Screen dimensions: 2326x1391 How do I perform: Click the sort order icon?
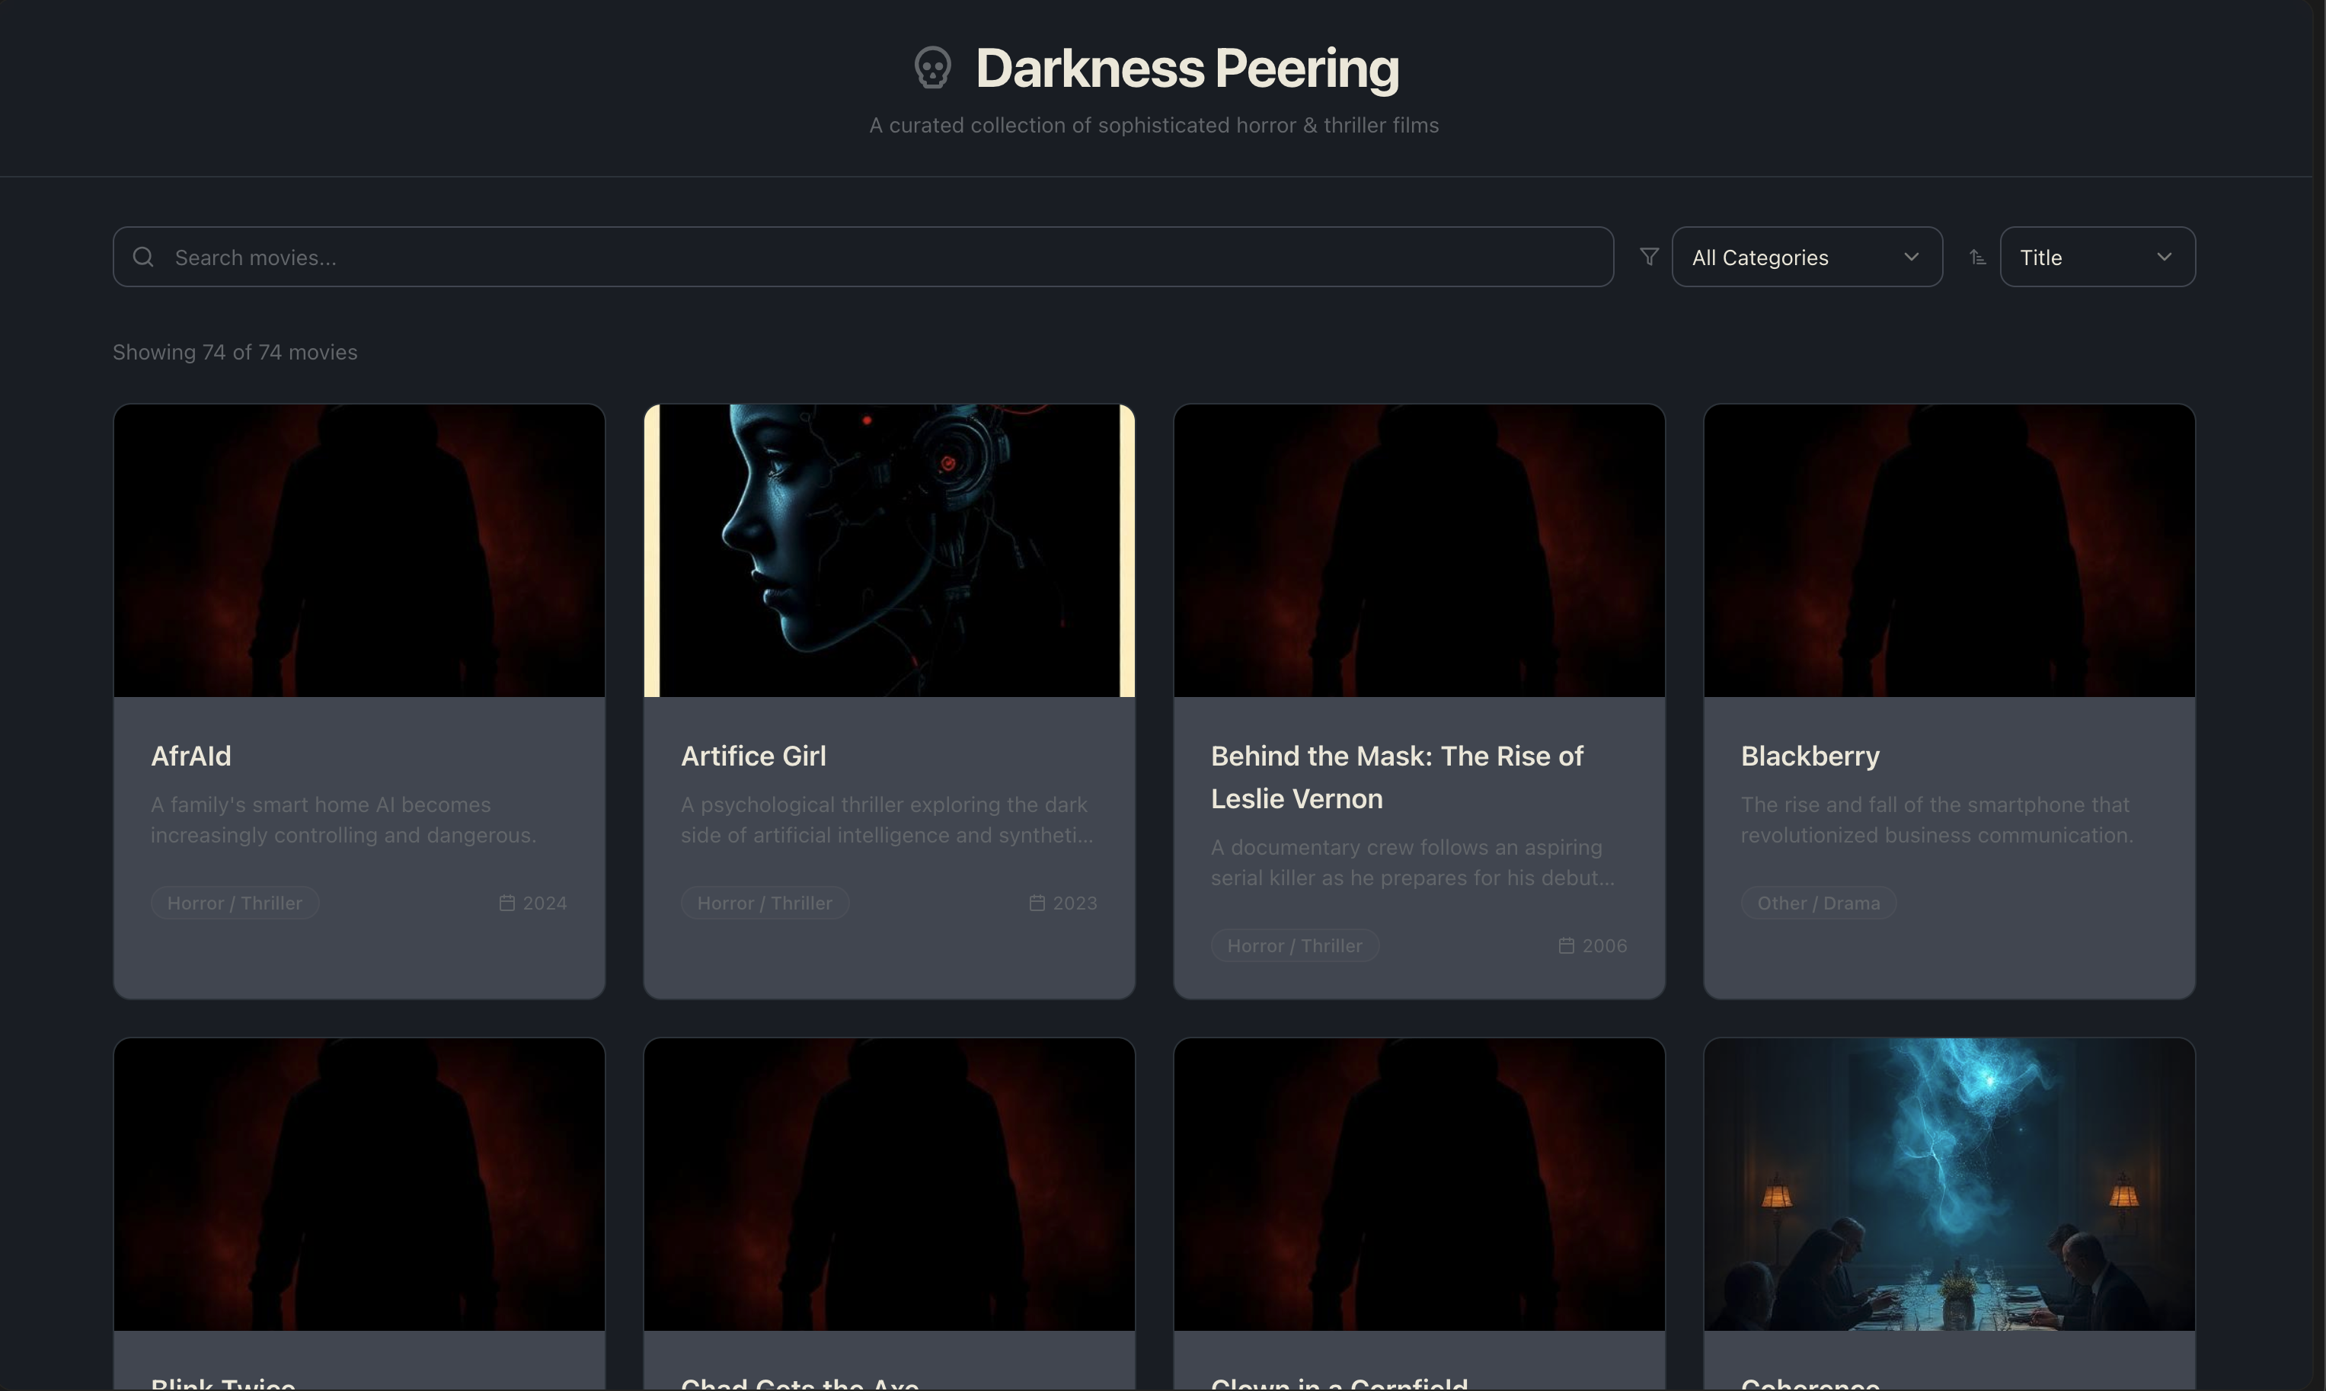point(1977,257)
